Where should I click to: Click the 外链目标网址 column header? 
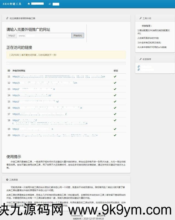[19, 71]
